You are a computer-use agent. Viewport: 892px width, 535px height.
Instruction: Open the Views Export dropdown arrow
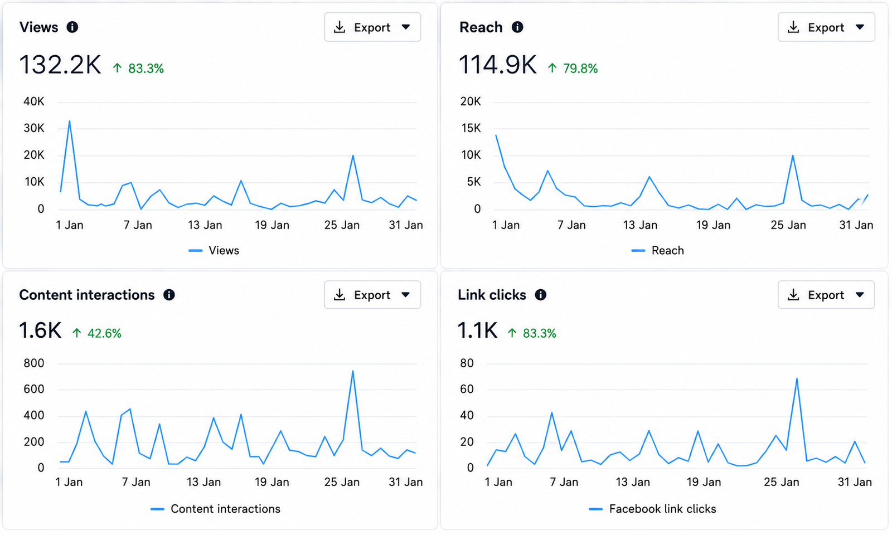(406, 27)
